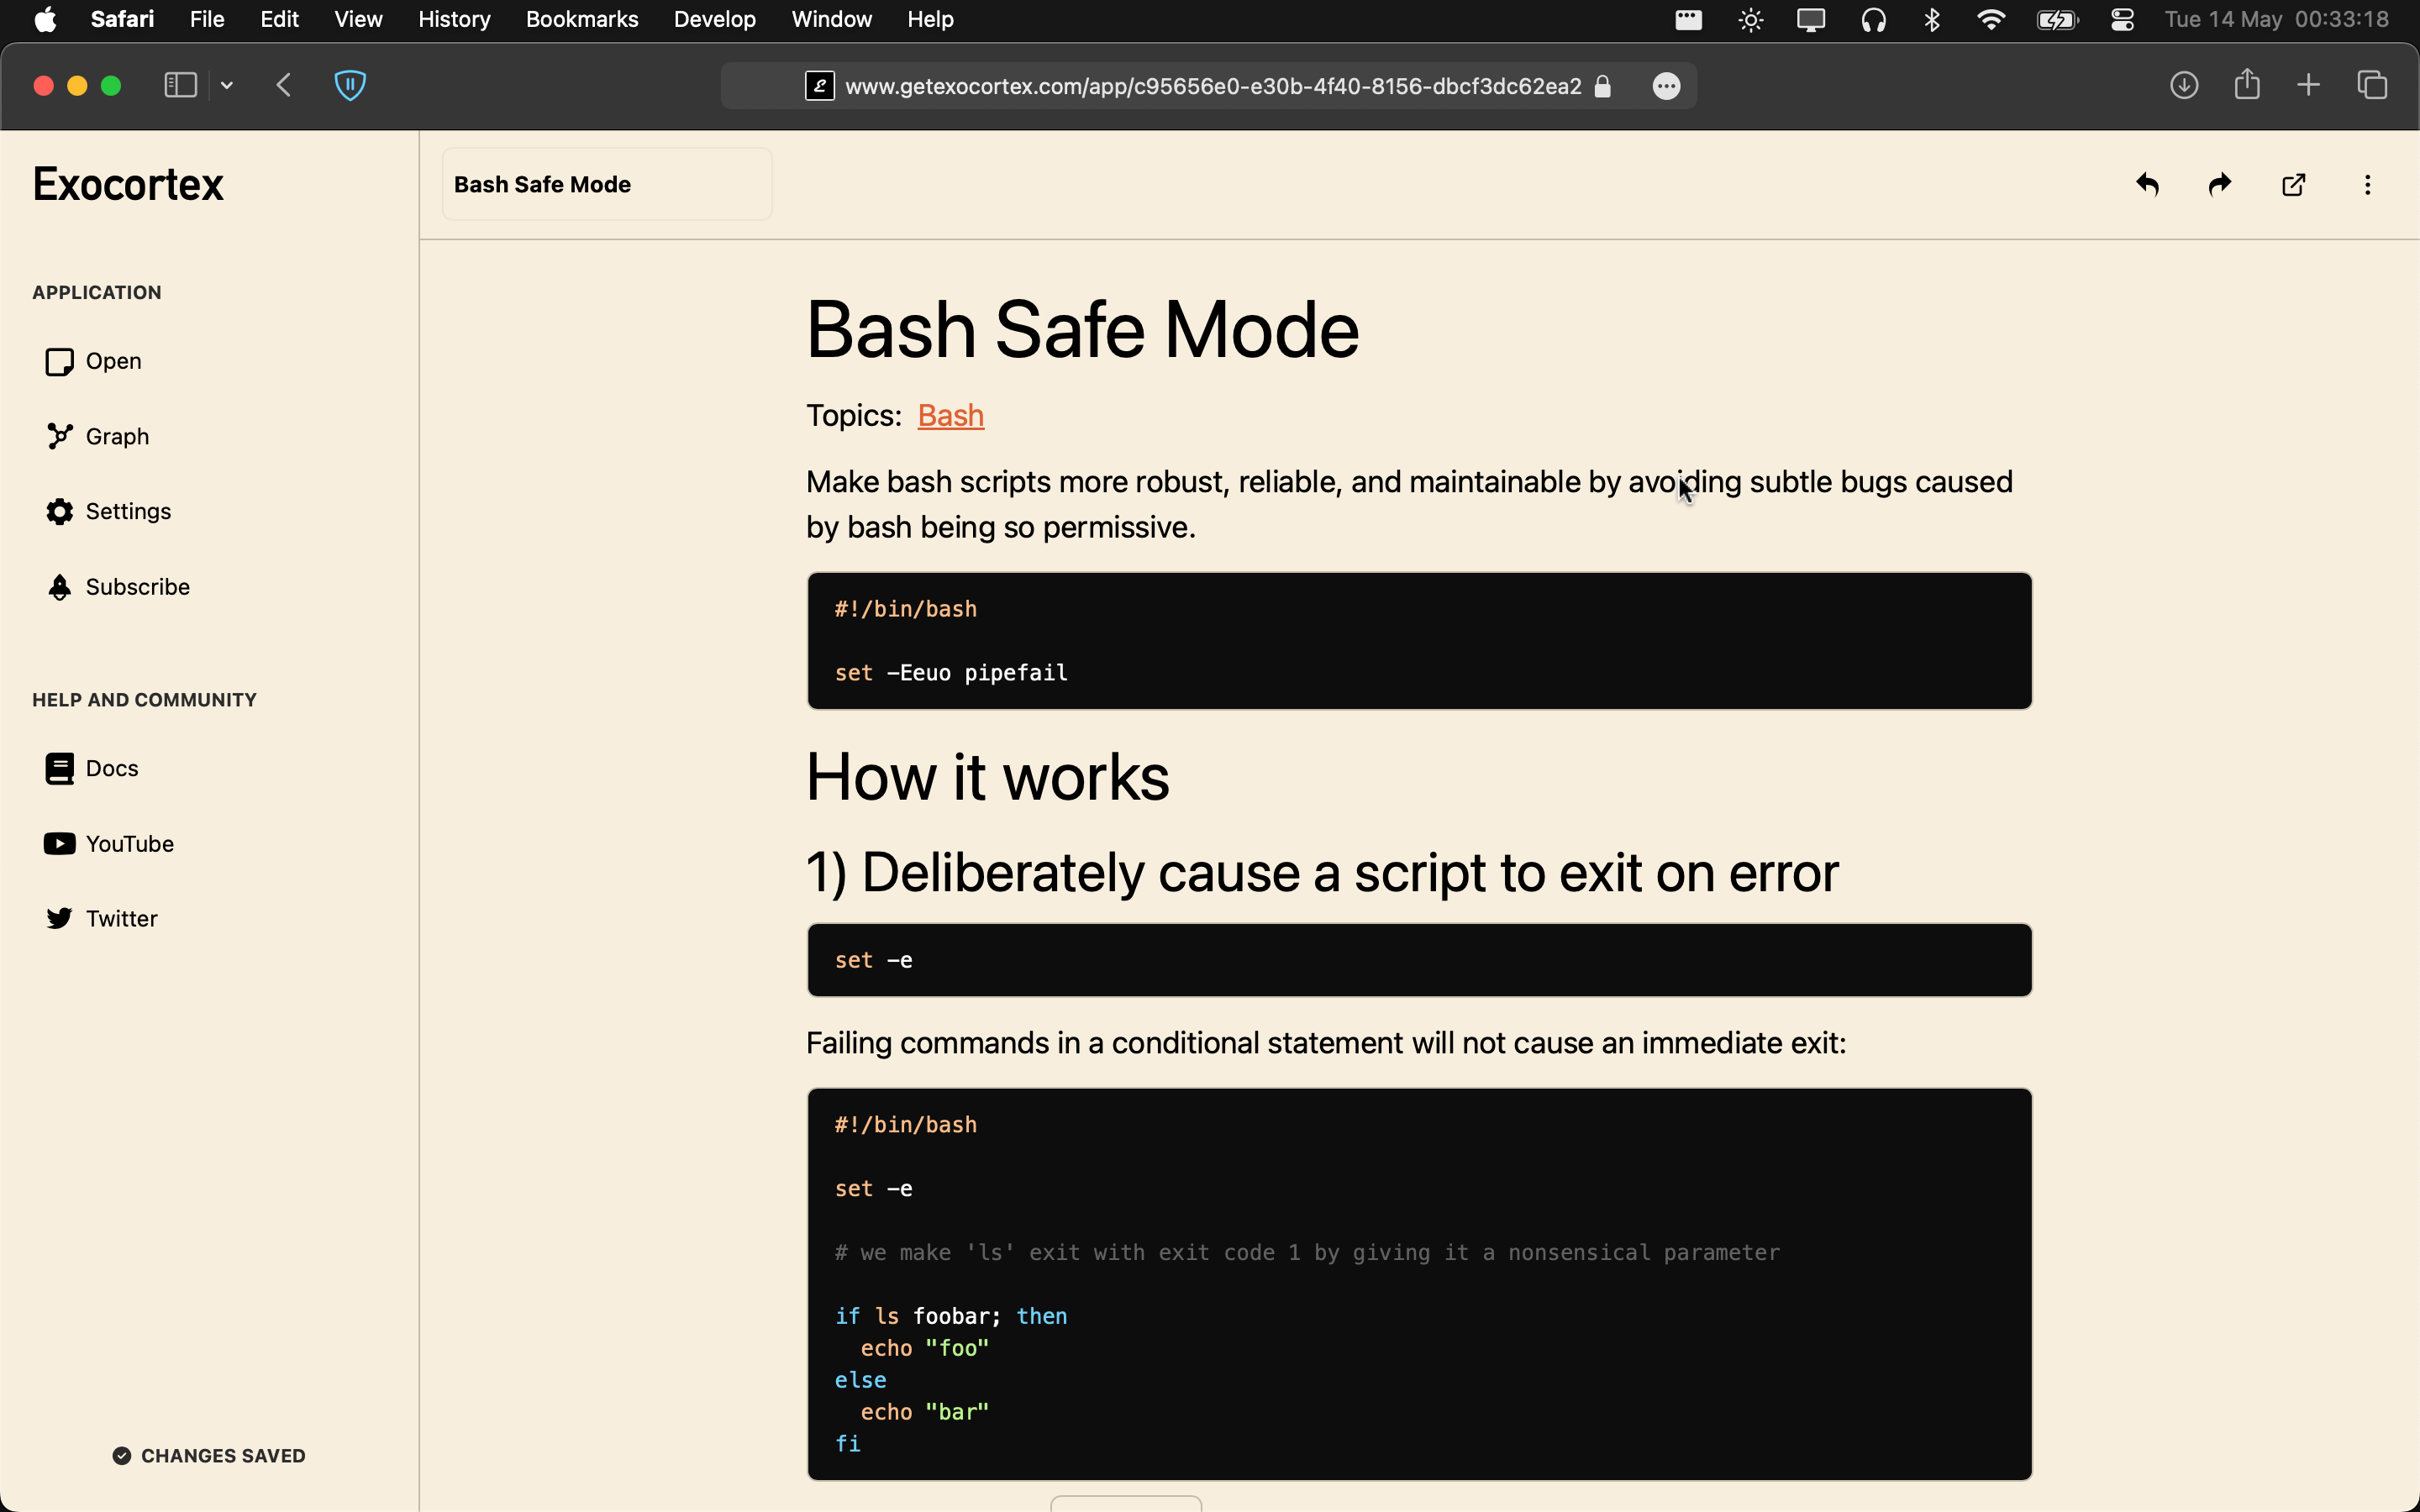Click the headphones menu bar icon
This screenshot has height=1512, width=2420.
click(1873, 19)
